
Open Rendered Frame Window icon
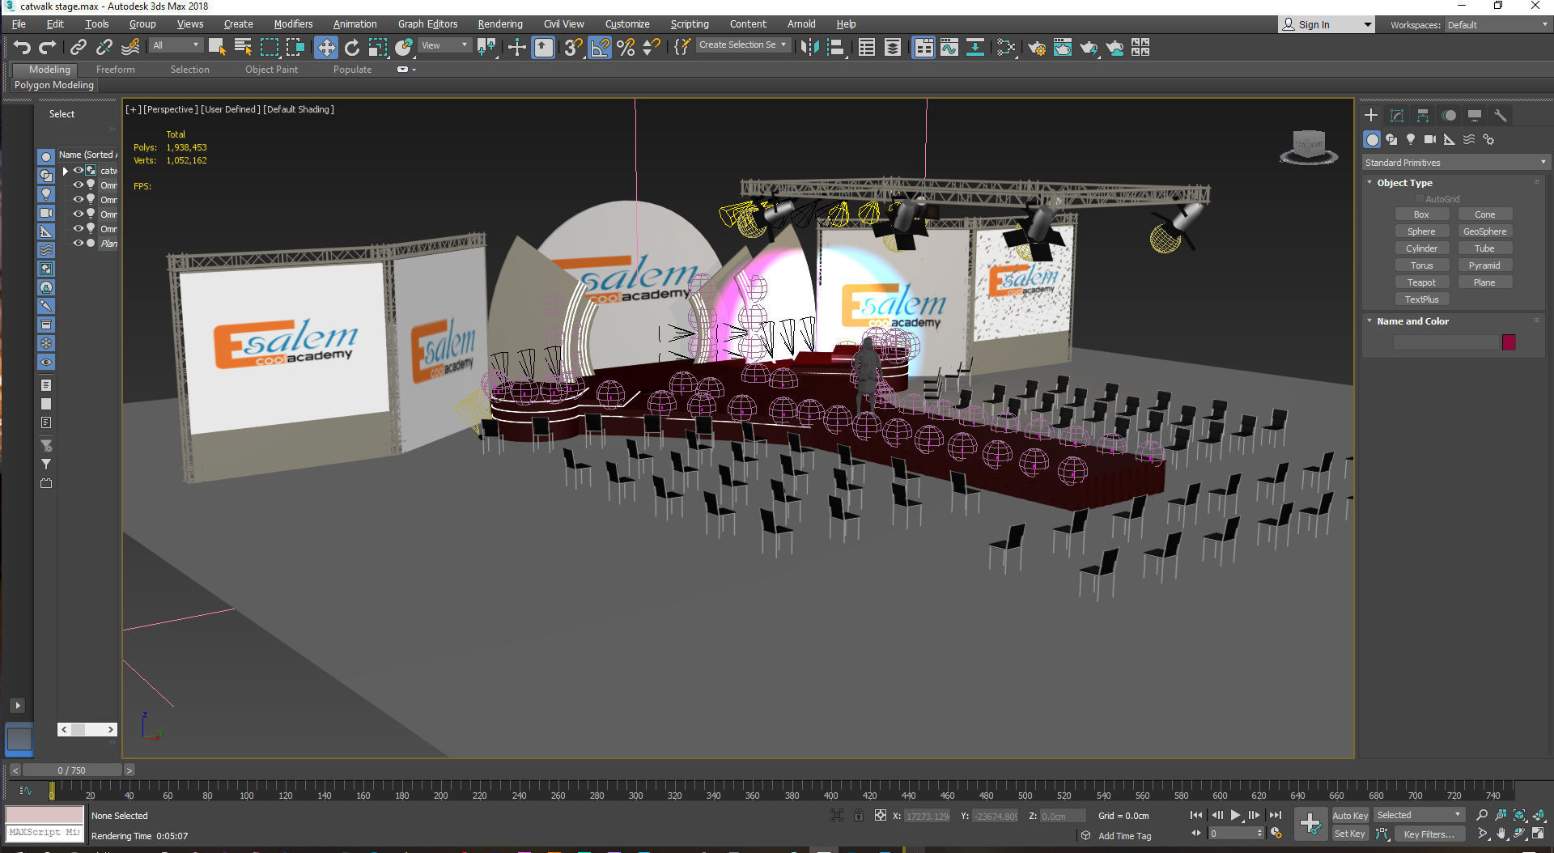tap(1063, 48)
